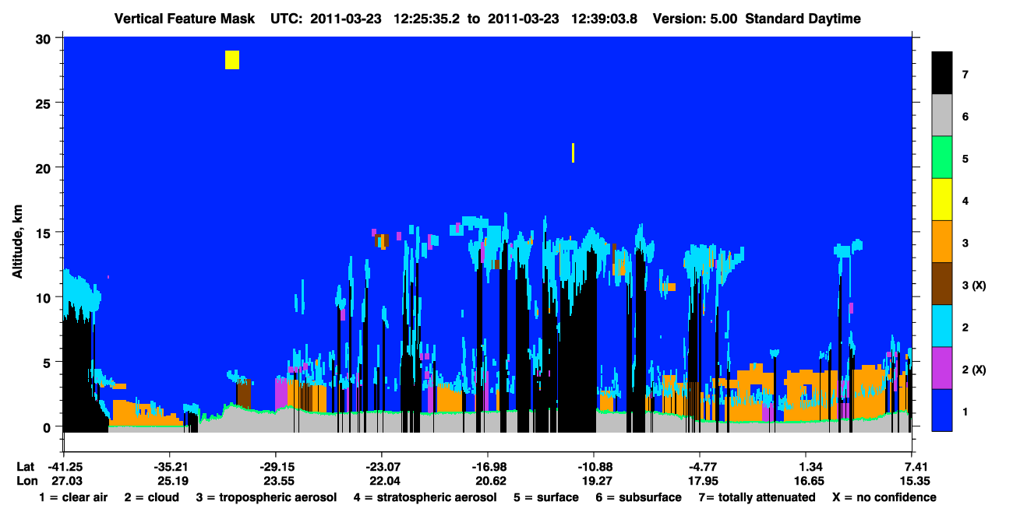Click the '30' altitude tick label
1013x519 pixels.
click(44, 37)
